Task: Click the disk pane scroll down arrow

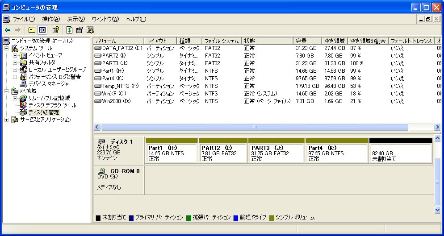Action: point(437,210)
